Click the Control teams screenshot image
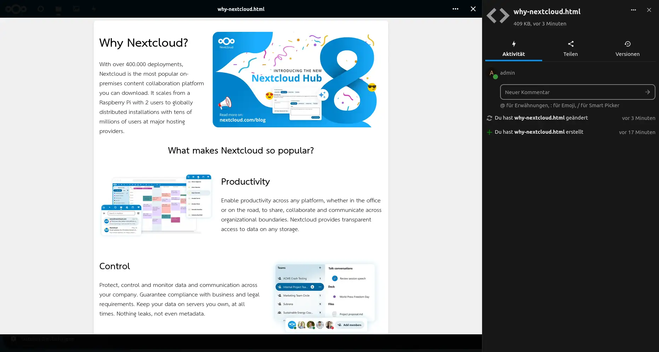Screen dimensions: 659x352 (x=325, y=298)
